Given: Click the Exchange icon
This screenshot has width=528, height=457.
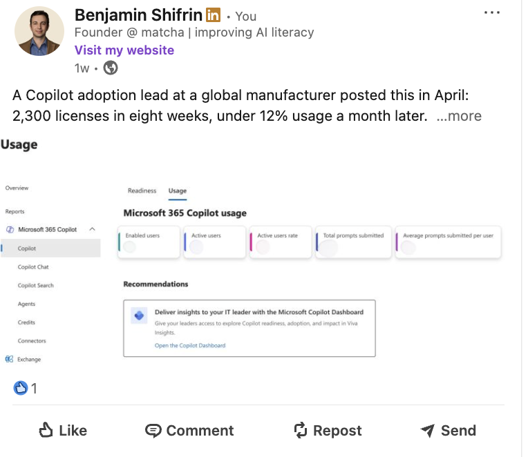Looking at the screenshot, I should point(10,359).
